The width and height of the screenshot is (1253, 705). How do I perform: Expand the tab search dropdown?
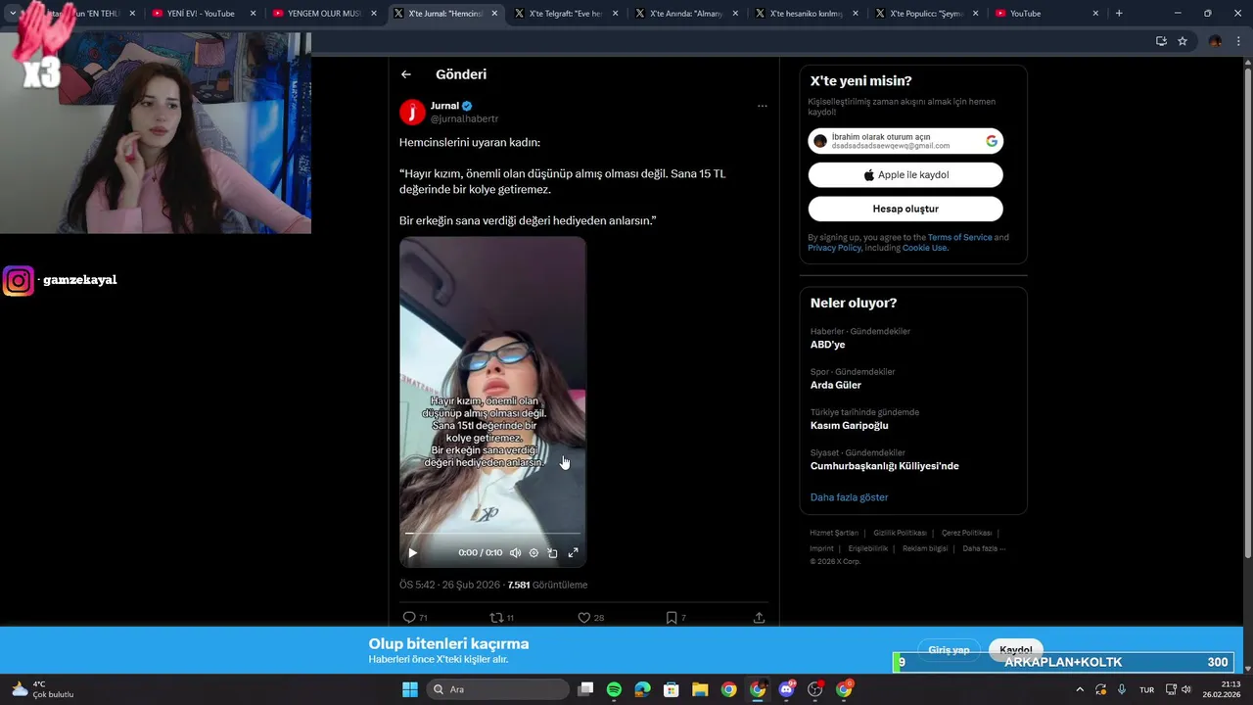point(13,14)
